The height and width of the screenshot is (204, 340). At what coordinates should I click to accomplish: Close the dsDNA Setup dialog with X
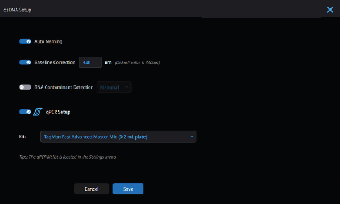330,10
